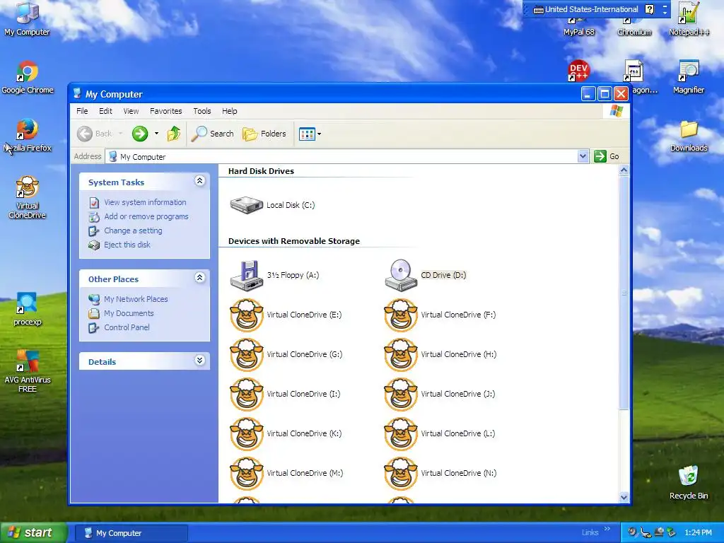Select Google Chrome desktop icon
724x543 pixels.
[x=28, y=78]
